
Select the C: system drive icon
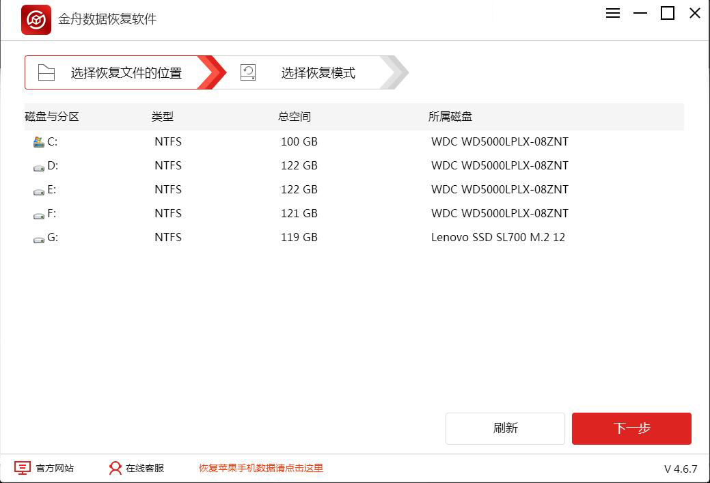[39, 142]
